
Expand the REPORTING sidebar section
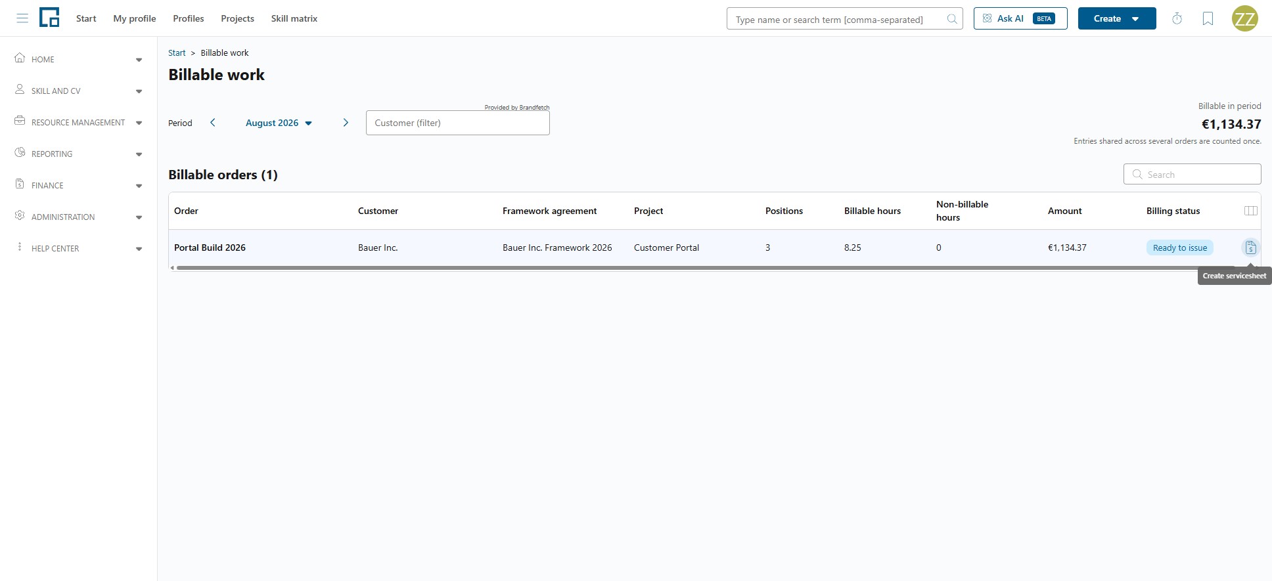[139, 154]
